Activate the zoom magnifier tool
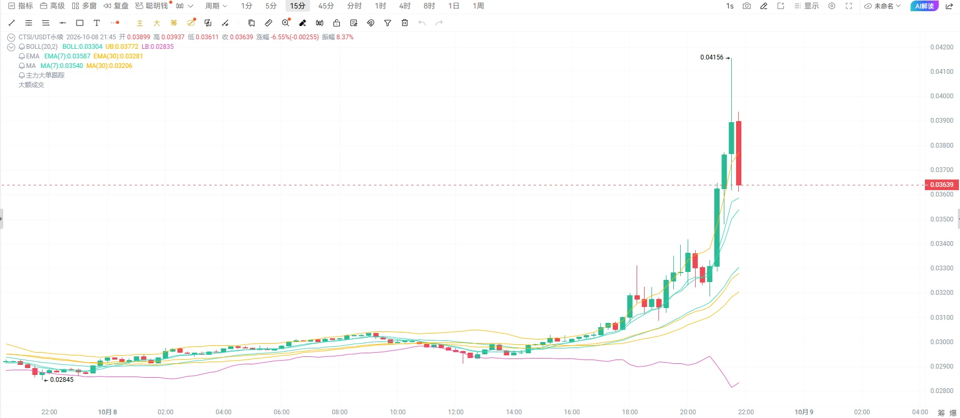Screen dimensions: 960x418 coord(286,23)
